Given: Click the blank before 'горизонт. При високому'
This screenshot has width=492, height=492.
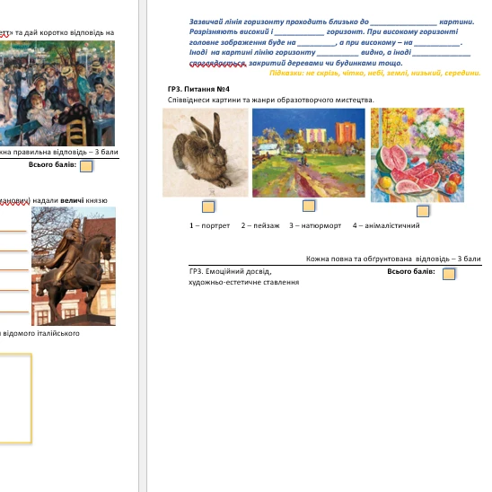Looking at the screenshot, I should (x=299, y=32).
